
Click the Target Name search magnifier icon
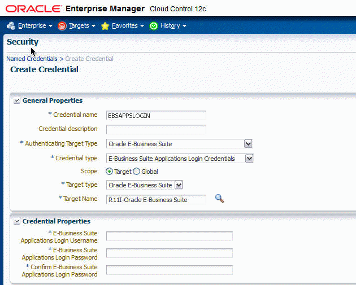[219, 199]
